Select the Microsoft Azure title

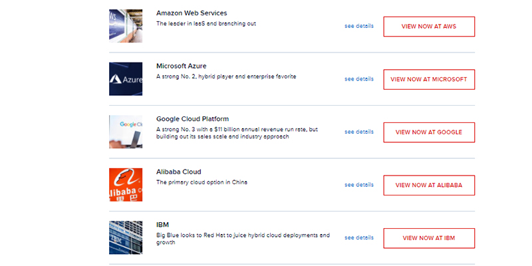click(181, 66)
